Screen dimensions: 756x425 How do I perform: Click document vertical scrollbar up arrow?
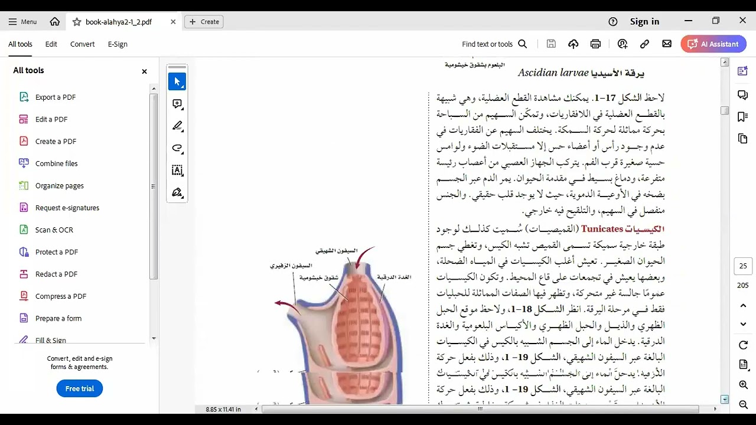pyautogui.click(x=725, y=62)
